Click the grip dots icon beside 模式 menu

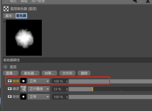pos(5,1)
